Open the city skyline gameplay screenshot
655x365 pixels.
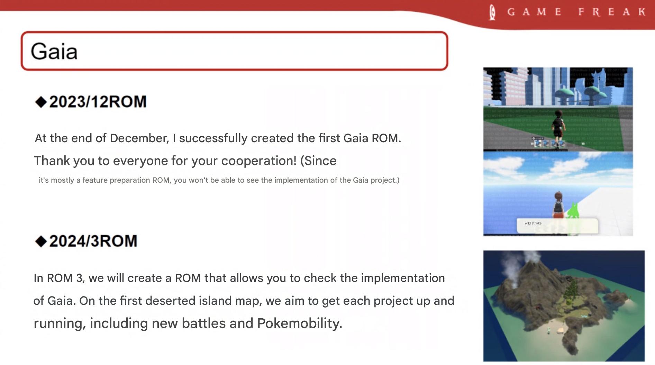pos(558,109)
